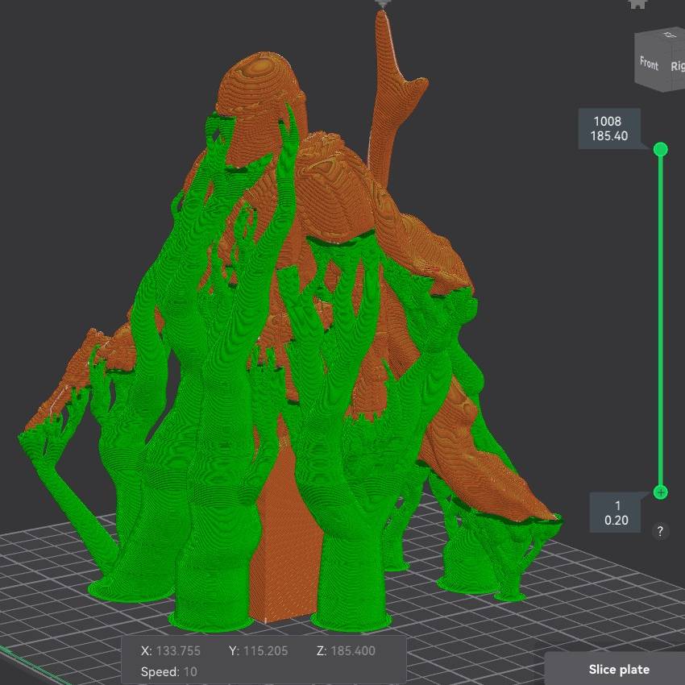Click the top layer label 1008 185.40
The image size is (685, 685).
pyautogui.click(x=609, y=129)
